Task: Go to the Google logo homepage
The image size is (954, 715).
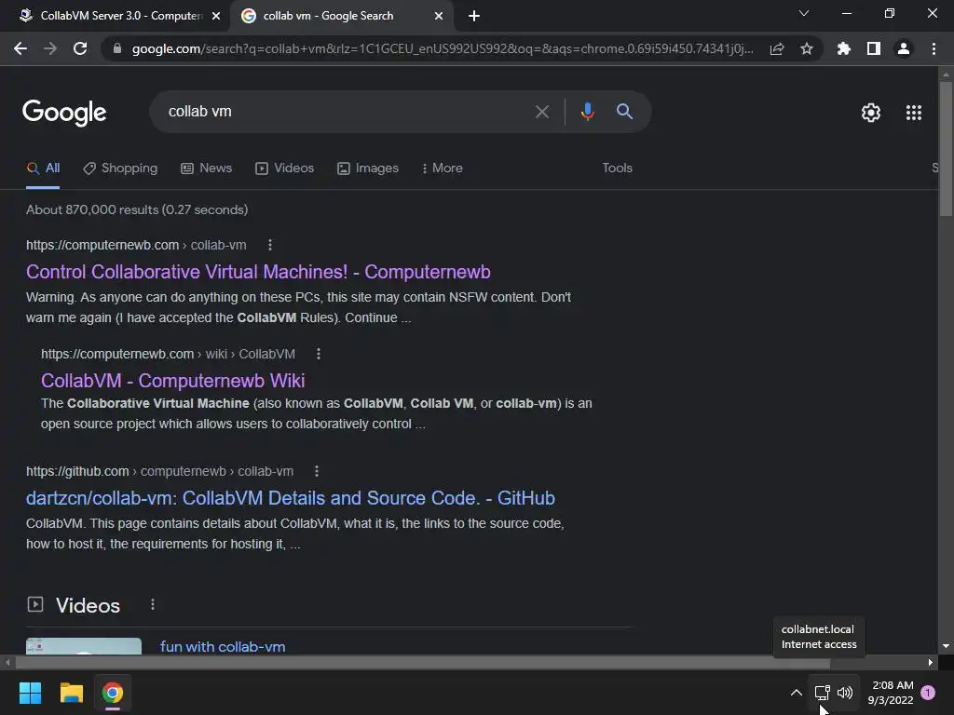Action: click(64, 113)
